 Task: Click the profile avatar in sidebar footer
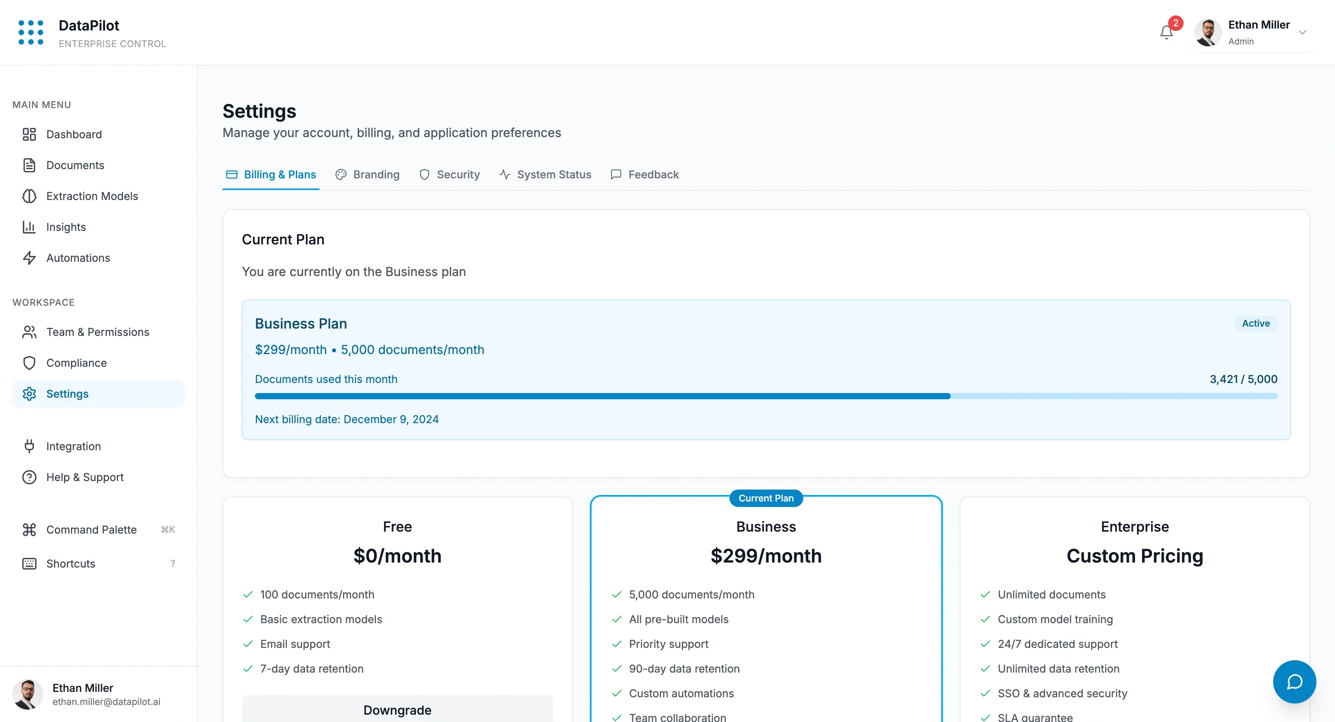tap(27, 694)
